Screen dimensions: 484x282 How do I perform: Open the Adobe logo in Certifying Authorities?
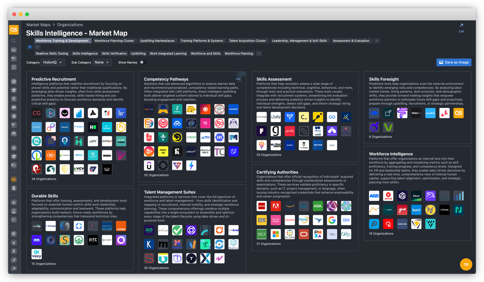tap(276, 206)
